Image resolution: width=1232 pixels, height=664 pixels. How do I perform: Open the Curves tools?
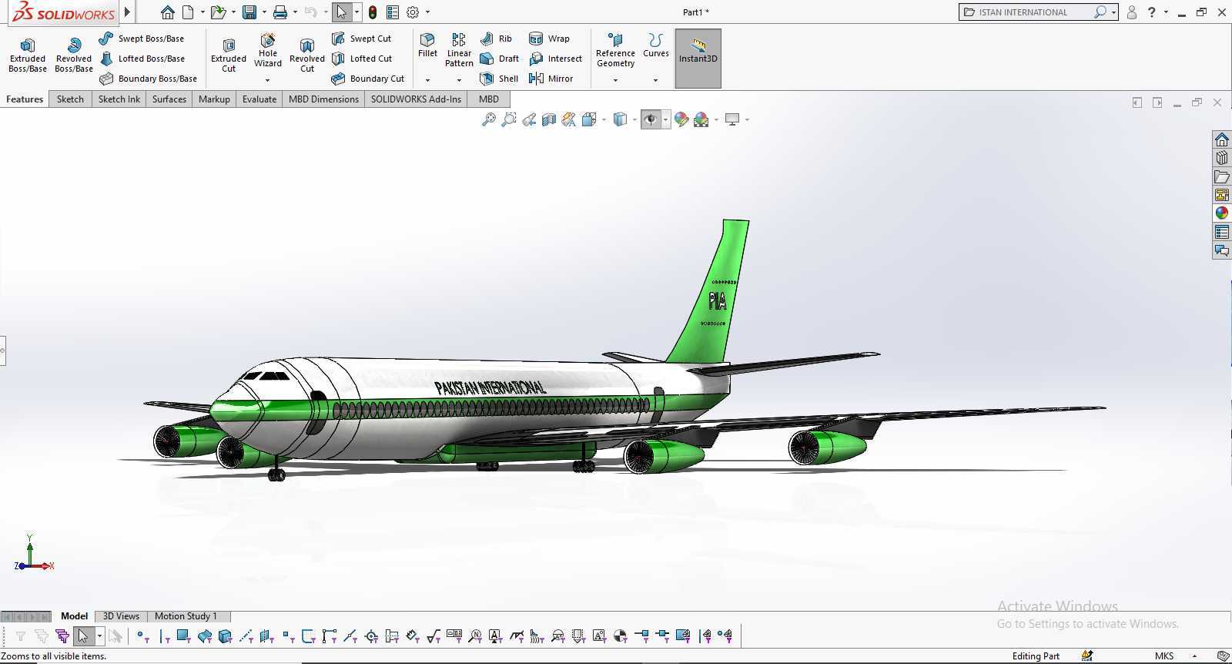[x=656, y=45]
